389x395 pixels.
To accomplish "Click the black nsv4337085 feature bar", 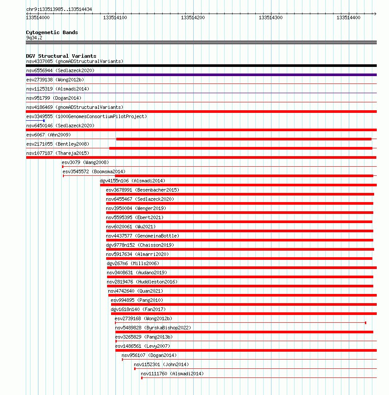I will 201,66.
